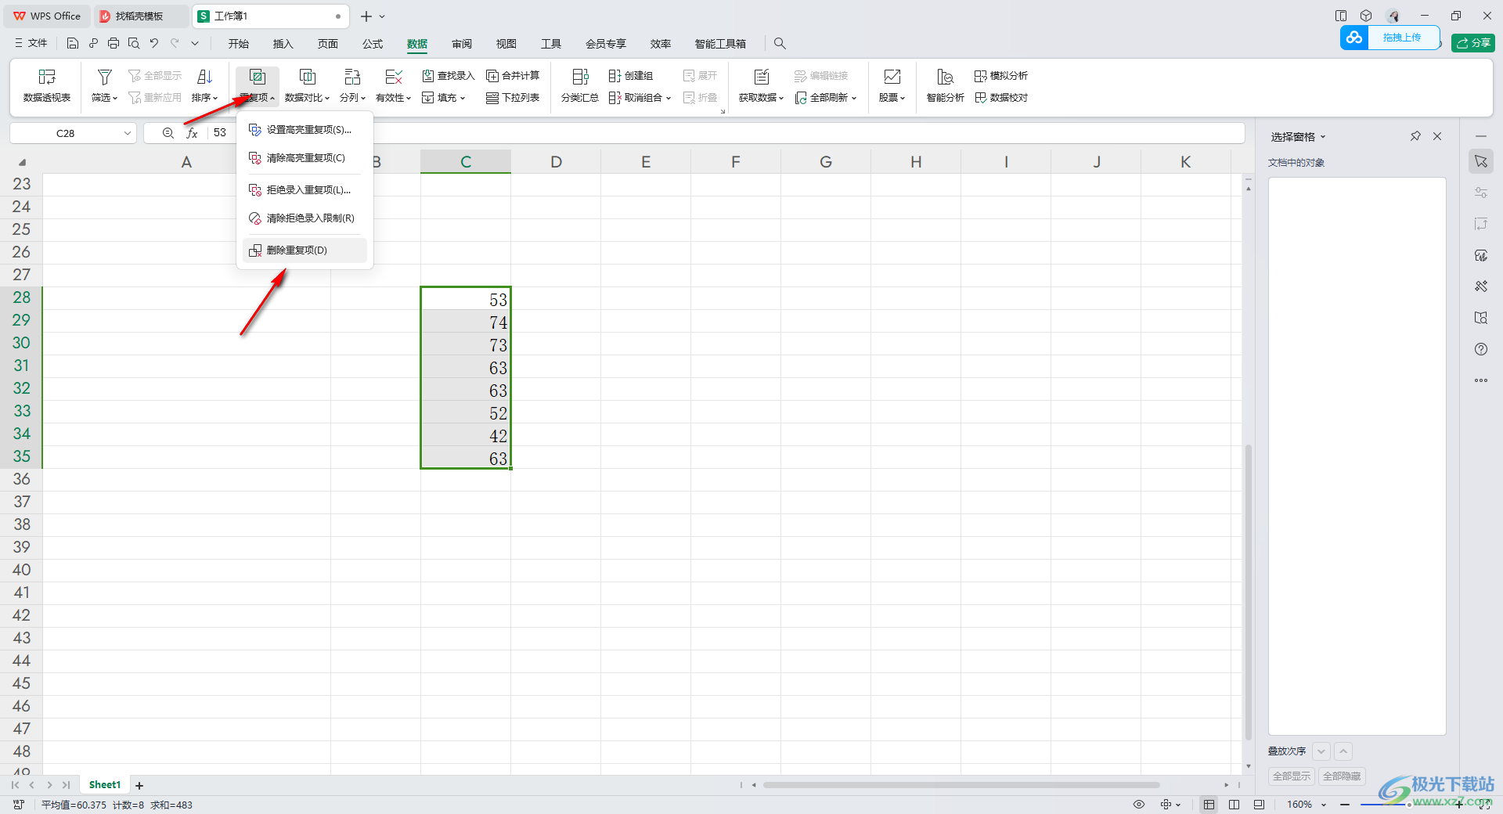Click the 合并计算 consolidate icon
The height and width of the screenshot is (814, 1503).
[x=492, y=76]
